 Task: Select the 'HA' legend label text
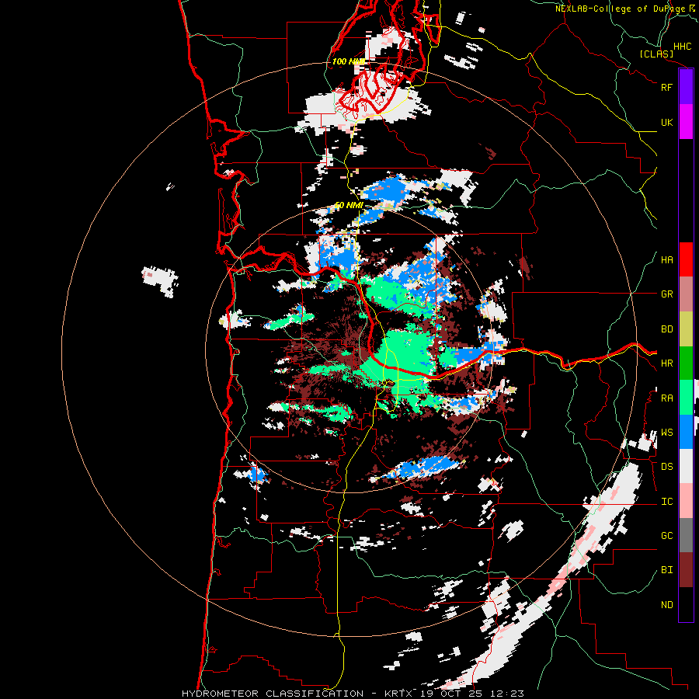pos(666,260)
